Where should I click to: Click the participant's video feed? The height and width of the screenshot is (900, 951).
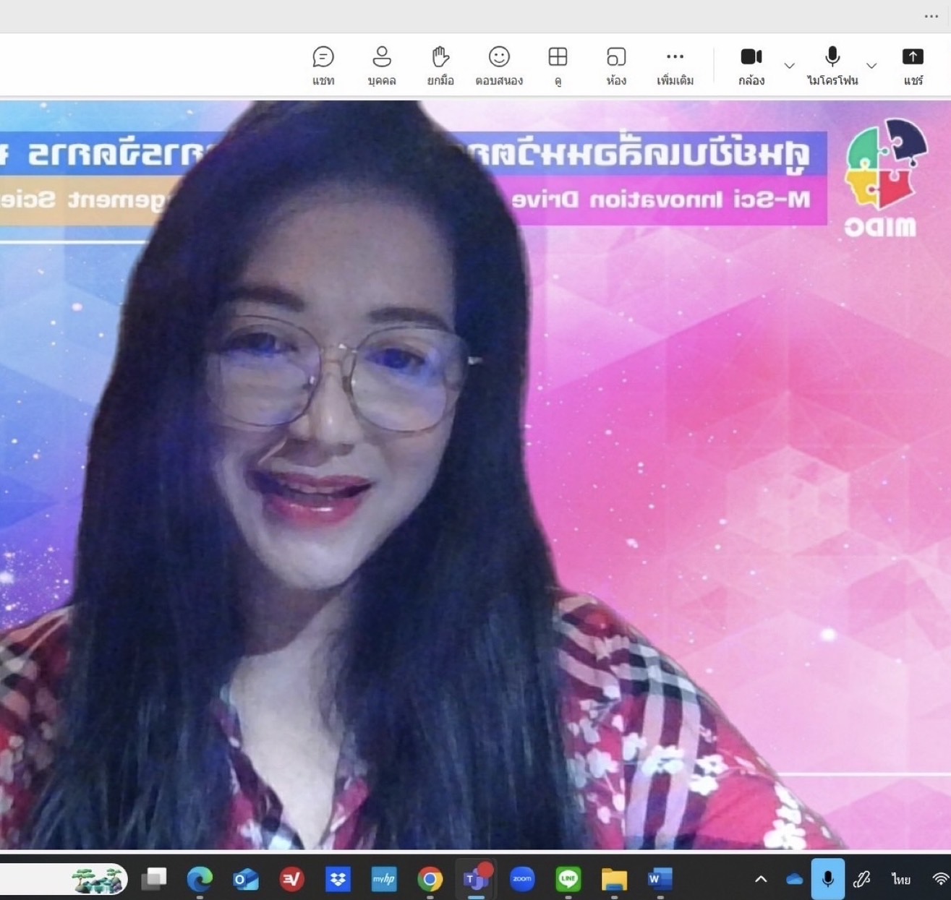tap(475, 473)
